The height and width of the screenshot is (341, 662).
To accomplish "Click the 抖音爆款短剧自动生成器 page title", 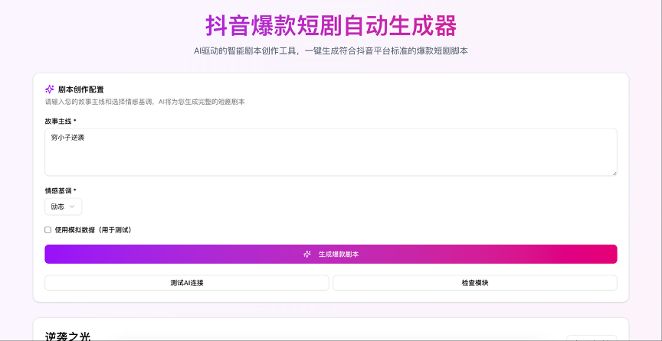I will click(331, 26).
